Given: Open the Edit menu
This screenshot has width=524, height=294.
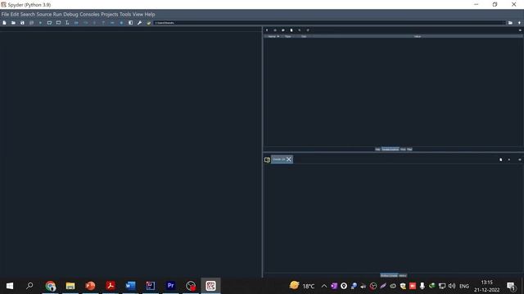Looking at the screenshot, I should 15,15.
